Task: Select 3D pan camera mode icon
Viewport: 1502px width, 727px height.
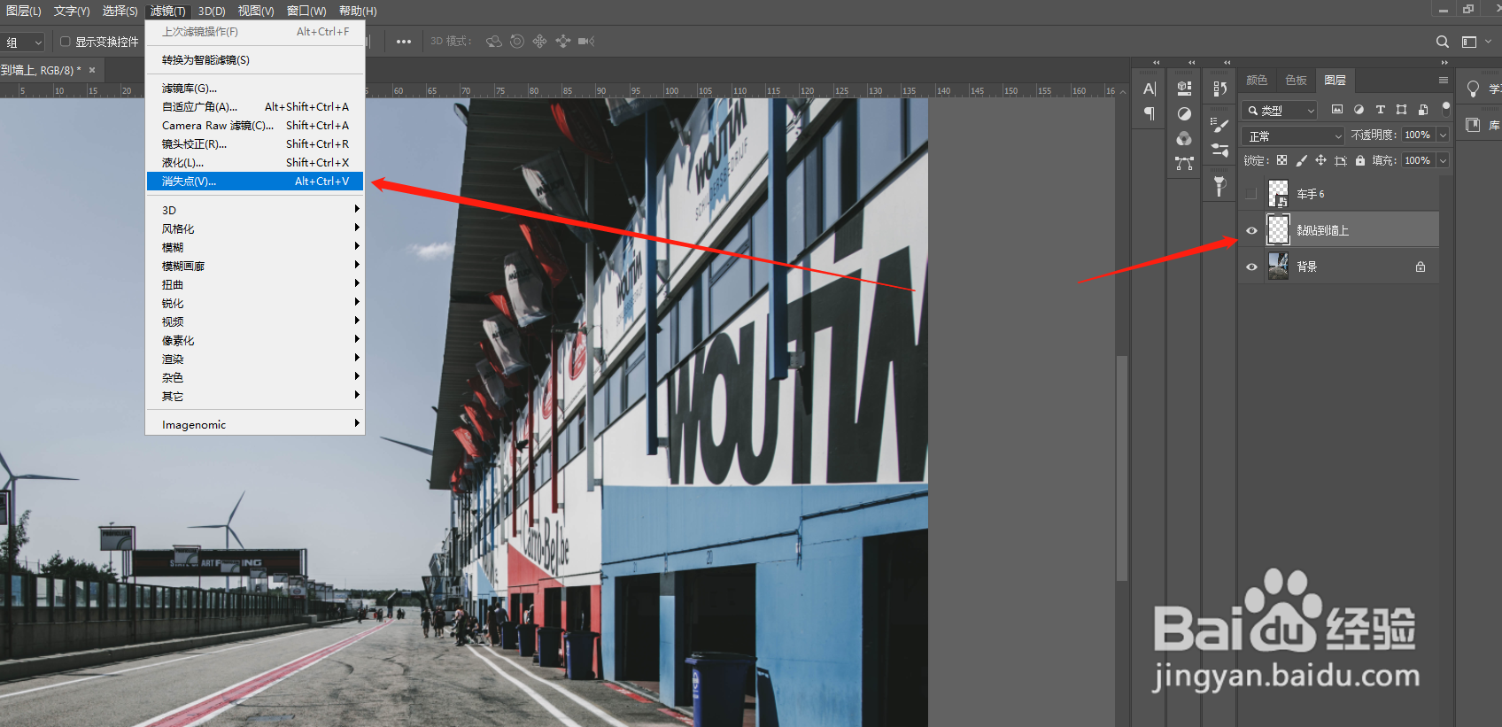Action: (x=539, y=42)
